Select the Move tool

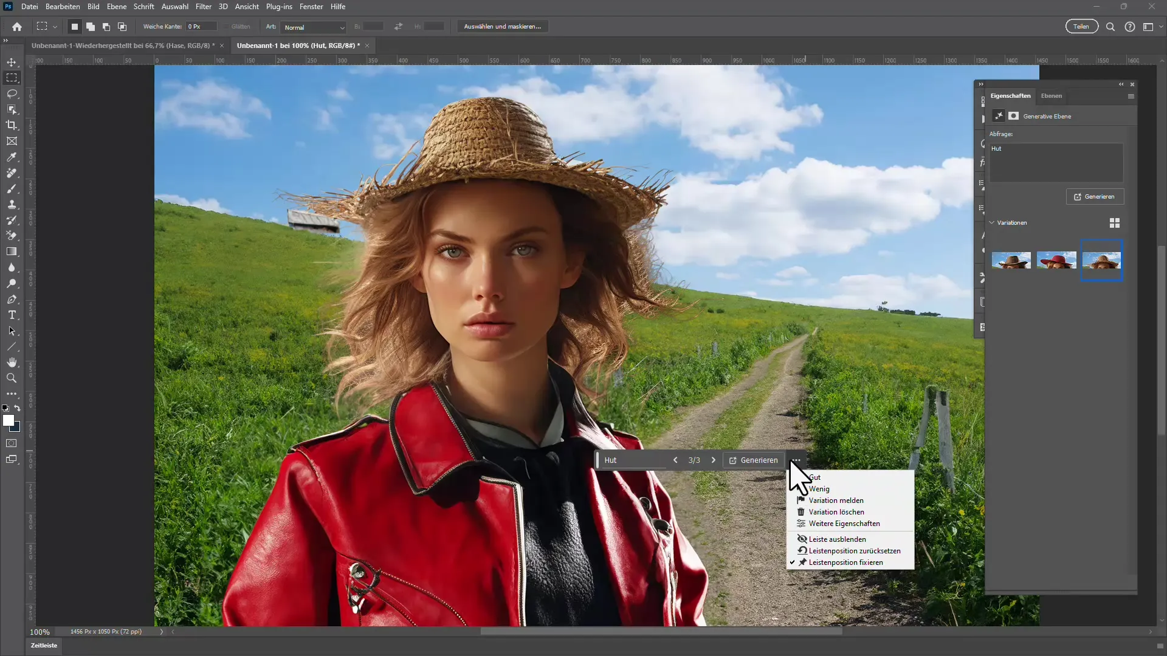click(x=12, y=62)
